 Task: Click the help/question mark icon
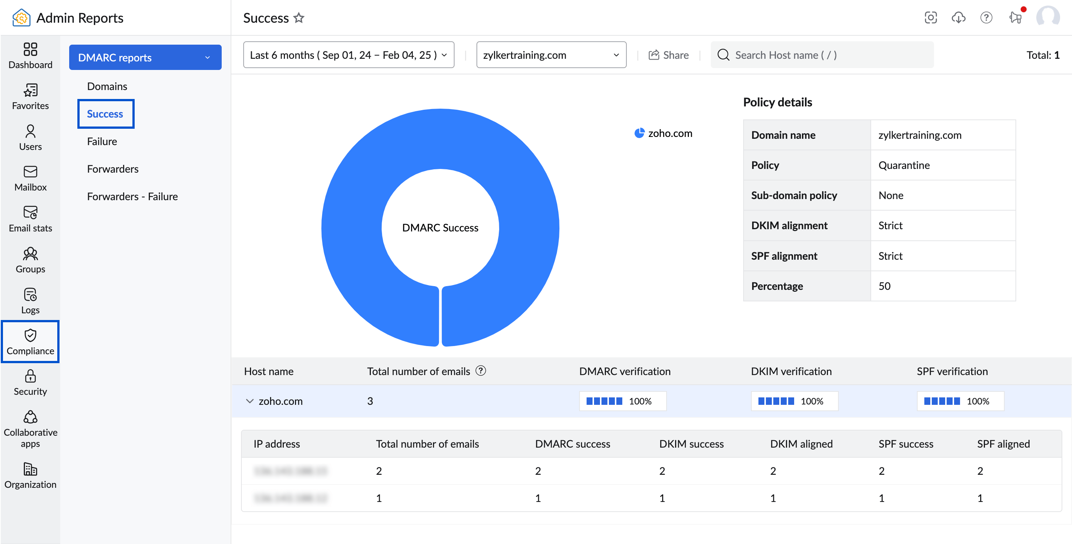987,18
